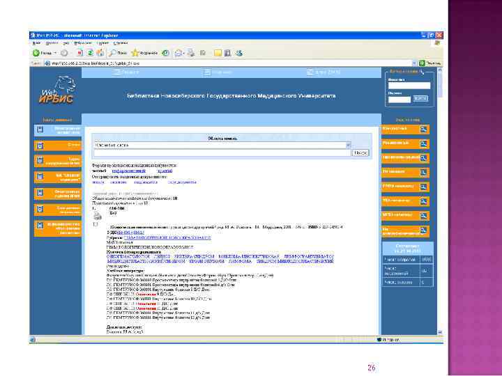Click the magnifier icon on the По словарю button
502x376 pixels.
(423, 173)
